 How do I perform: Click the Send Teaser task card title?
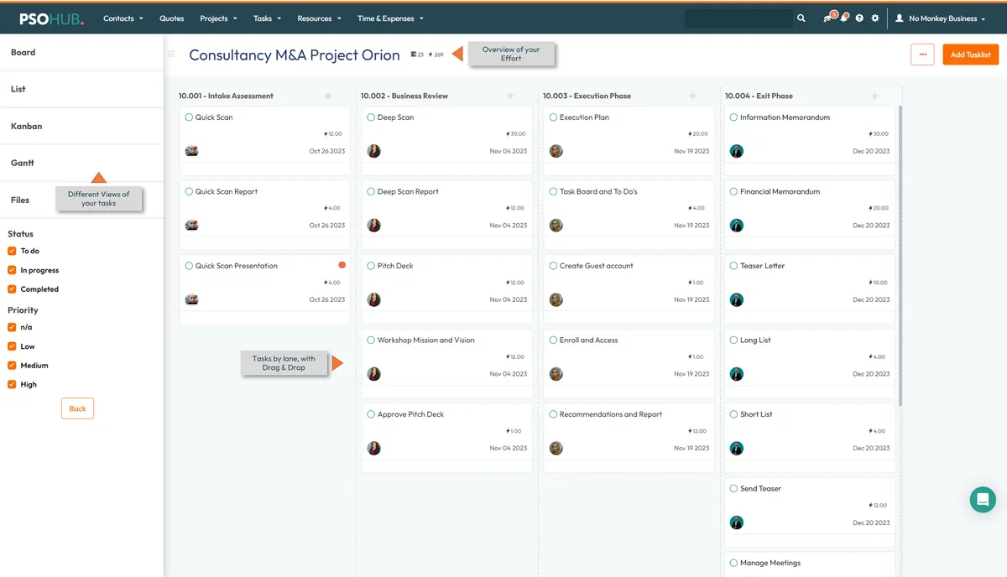tap(761, 488)
